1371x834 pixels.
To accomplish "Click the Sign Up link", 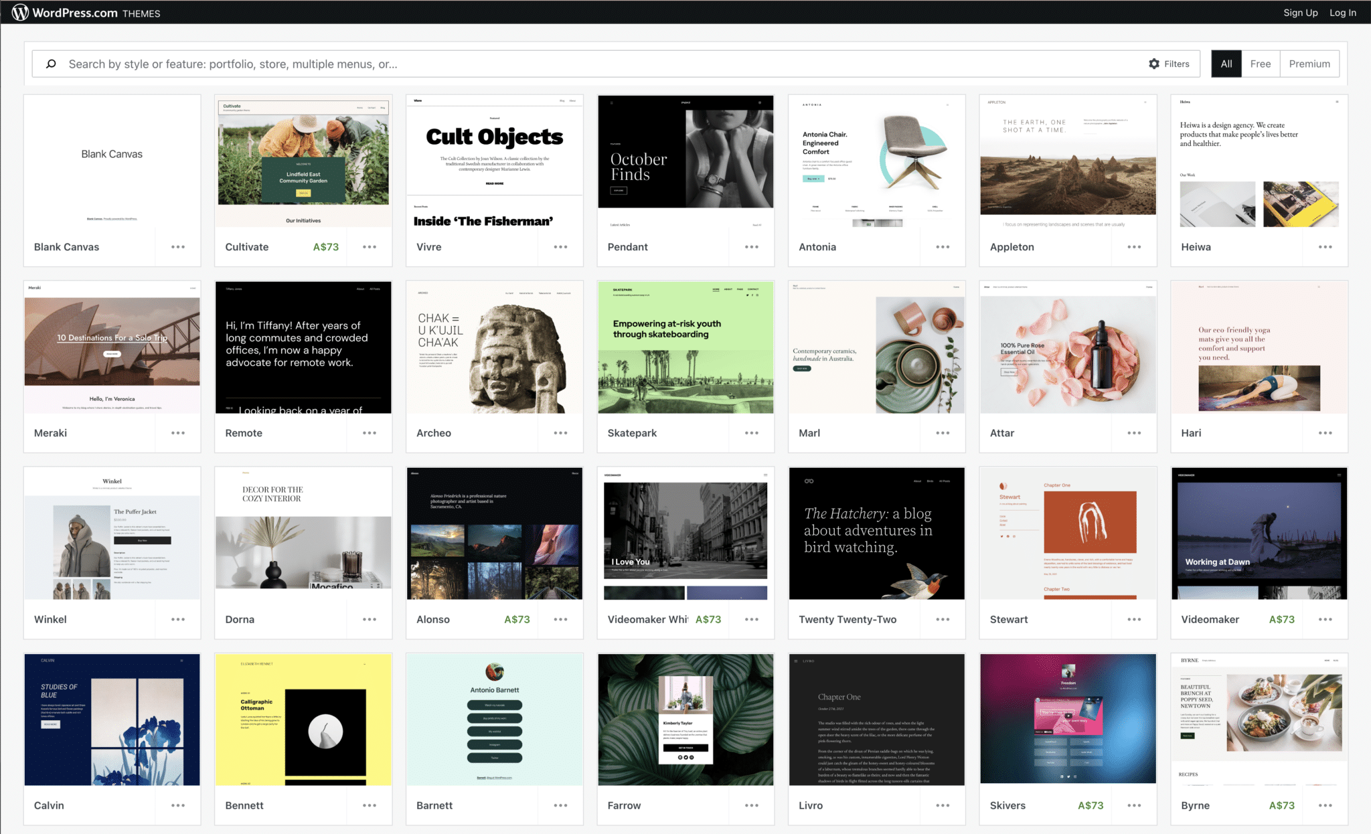I will coord(1300,13).
